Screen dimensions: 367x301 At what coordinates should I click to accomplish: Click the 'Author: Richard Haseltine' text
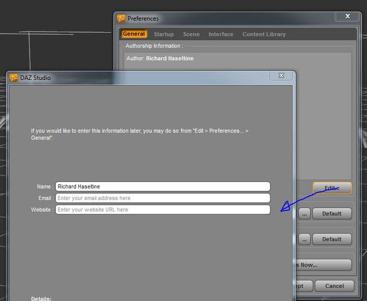[160, 58]
